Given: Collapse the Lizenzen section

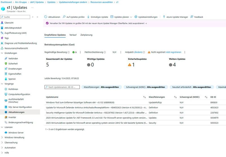Looking at the screenshot, I should (2, 127).
